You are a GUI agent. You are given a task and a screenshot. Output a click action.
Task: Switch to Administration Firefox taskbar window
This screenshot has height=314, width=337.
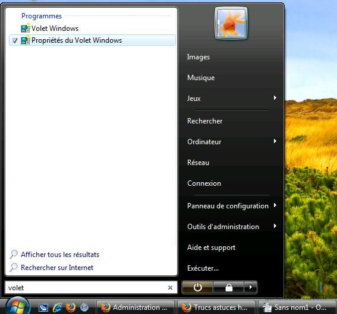click(136, 307)
